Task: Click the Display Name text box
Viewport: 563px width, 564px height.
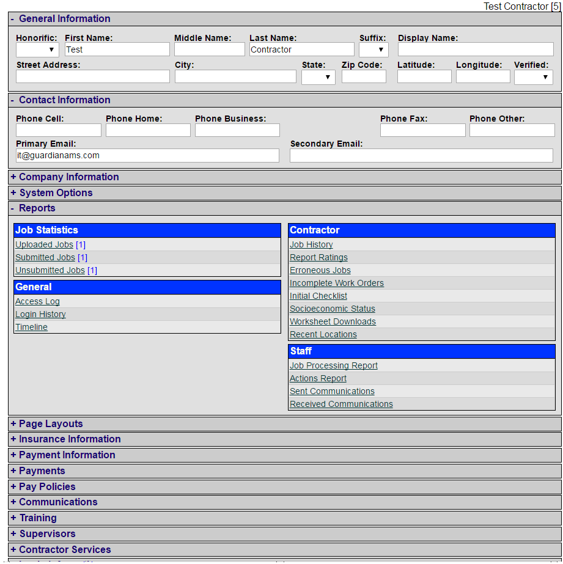Action: (x=476, y=49)
